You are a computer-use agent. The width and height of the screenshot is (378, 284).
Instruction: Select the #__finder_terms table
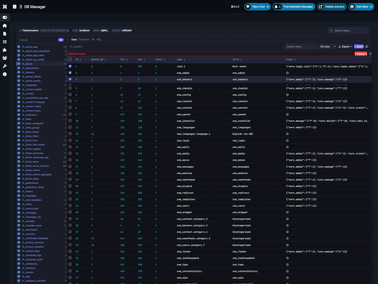click(x=30, y=162)
